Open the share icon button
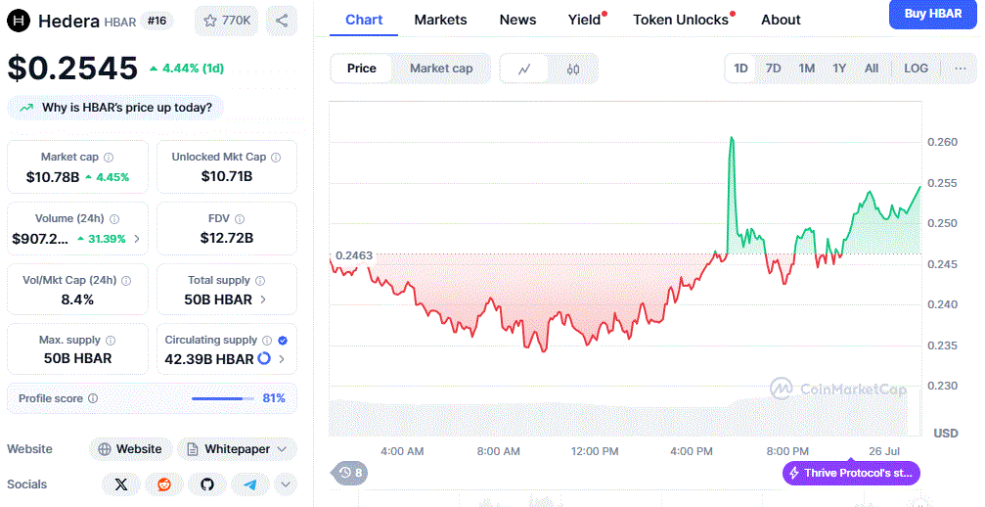 point(282,21)
